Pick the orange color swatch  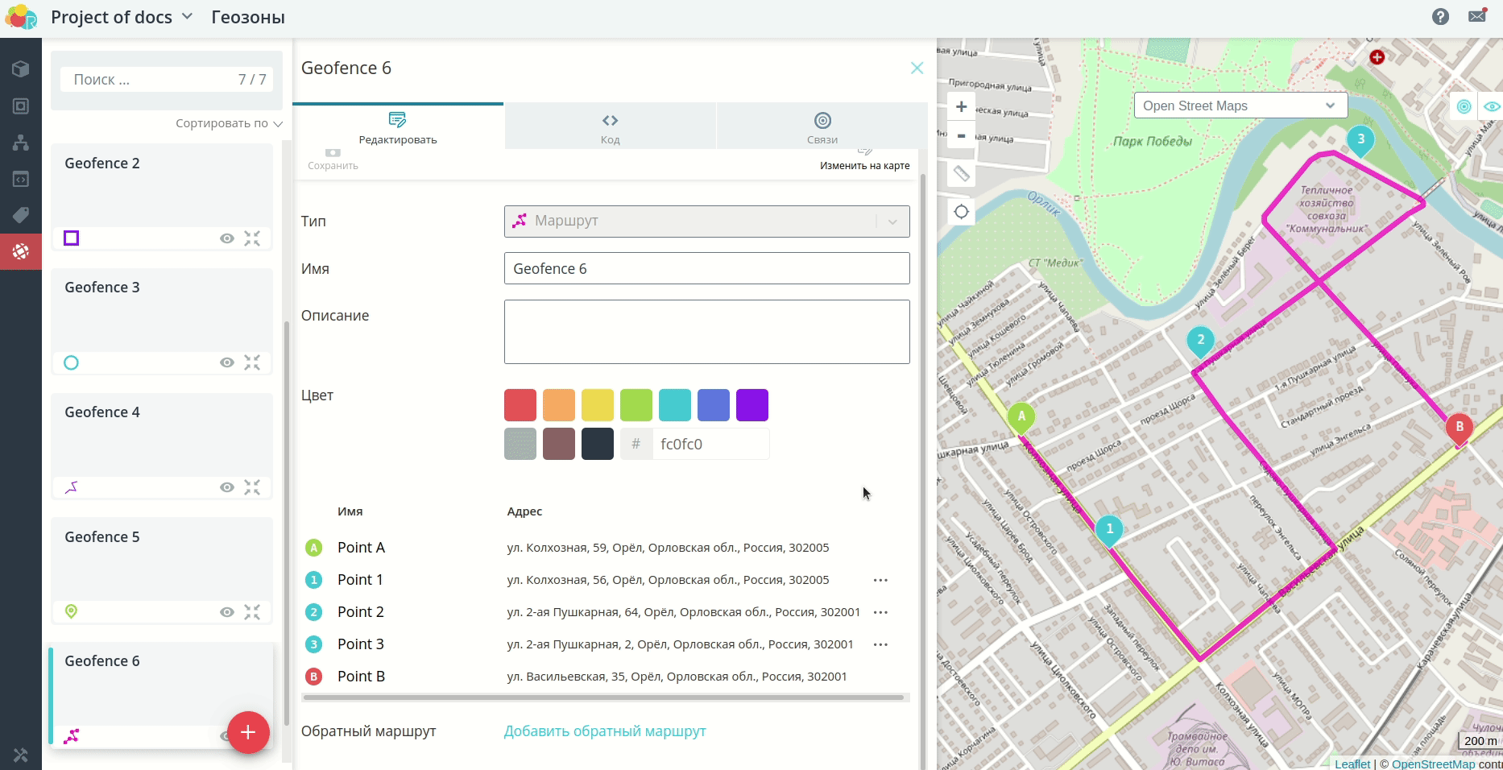559,405
